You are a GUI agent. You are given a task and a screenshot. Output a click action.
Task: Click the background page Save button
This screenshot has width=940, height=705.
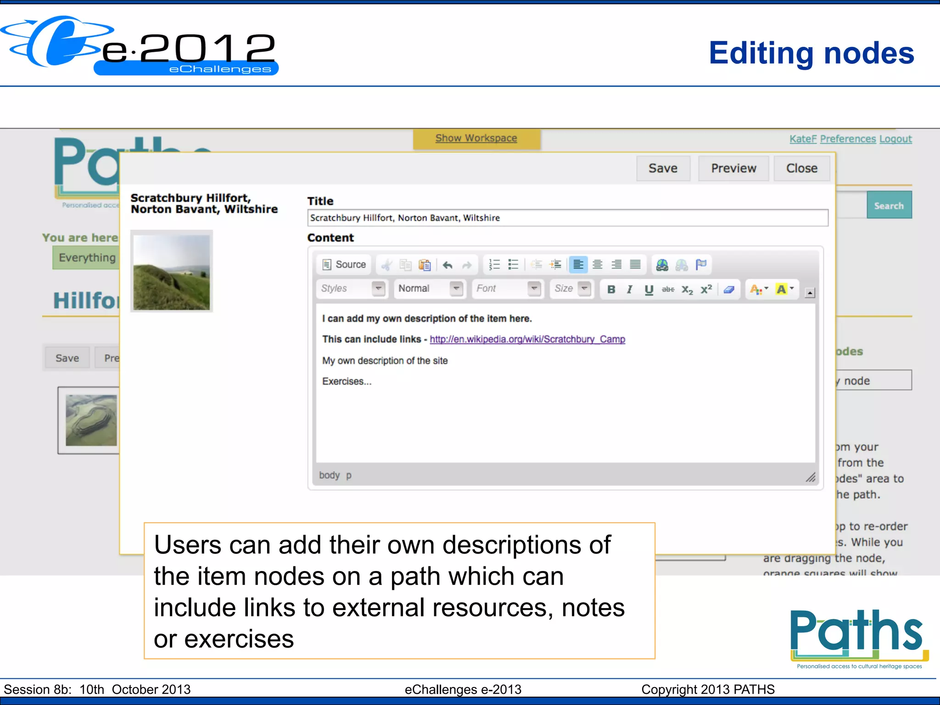coord(67,358)
